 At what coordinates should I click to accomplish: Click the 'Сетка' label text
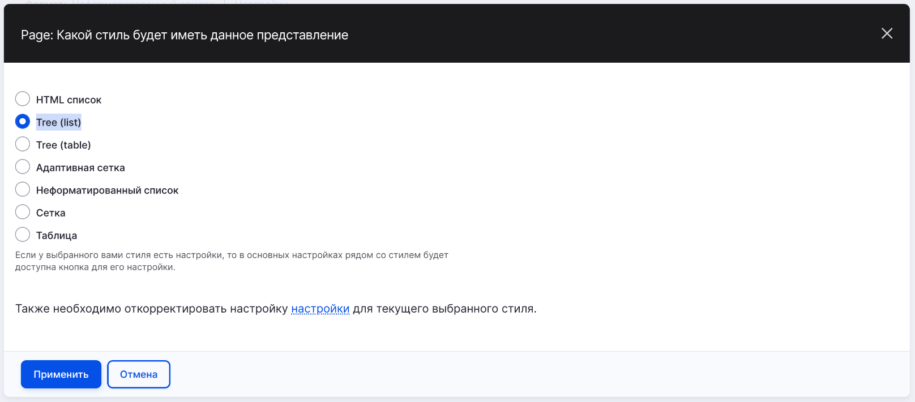pyautogui.click(x=50, y=213)
